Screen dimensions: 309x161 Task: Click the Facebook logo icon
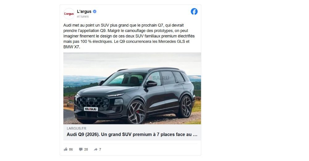click(194, 12)
